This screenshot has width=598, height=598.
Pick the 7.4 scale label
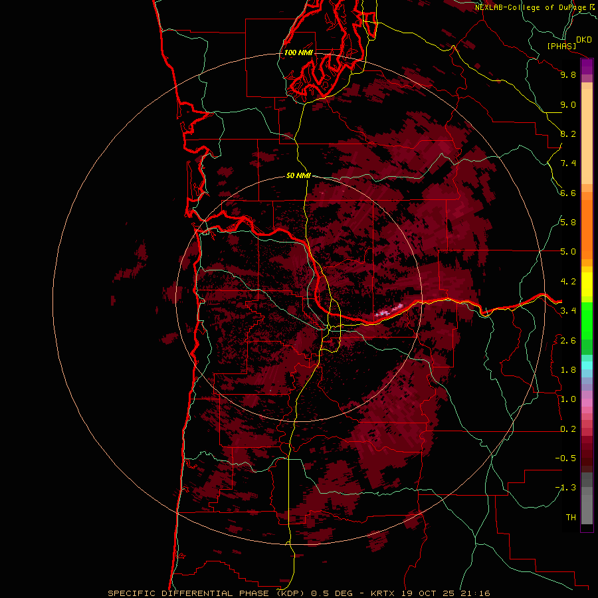coord(568,163)
